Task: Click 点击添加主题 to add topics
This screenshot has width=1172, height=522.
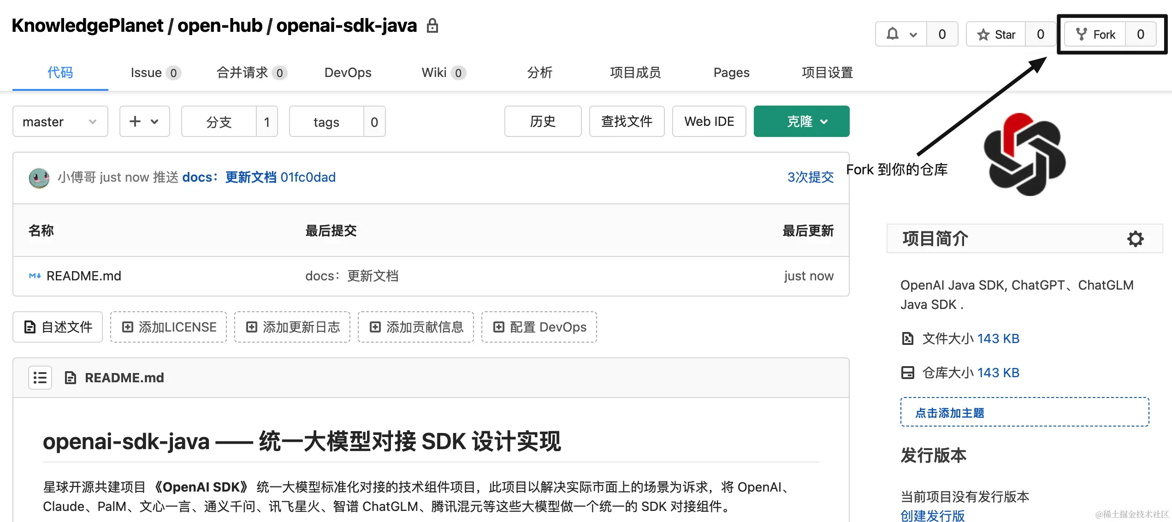Action: [x=1024, y=412]
